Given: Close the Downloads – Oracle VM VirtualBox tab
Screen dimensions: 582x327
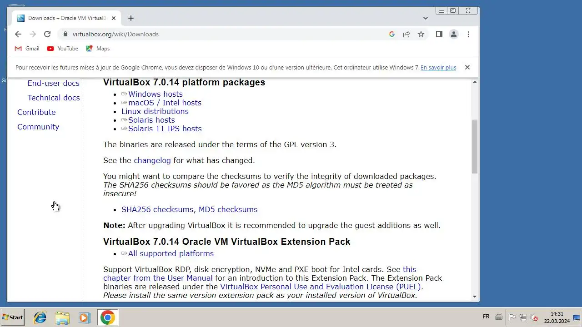Looking at the screenshot, I should (114, 18).
